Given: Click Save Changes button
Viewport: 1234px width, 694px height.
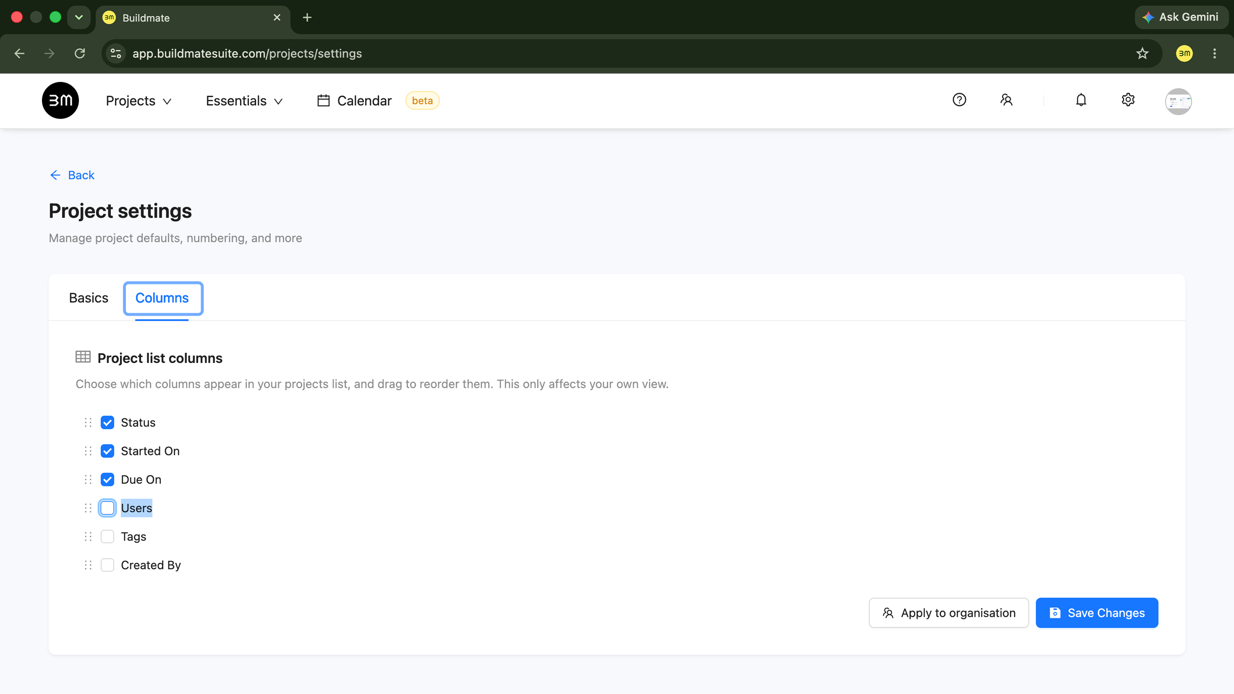Looking at the screenshot, I should tap(1096, 613).
